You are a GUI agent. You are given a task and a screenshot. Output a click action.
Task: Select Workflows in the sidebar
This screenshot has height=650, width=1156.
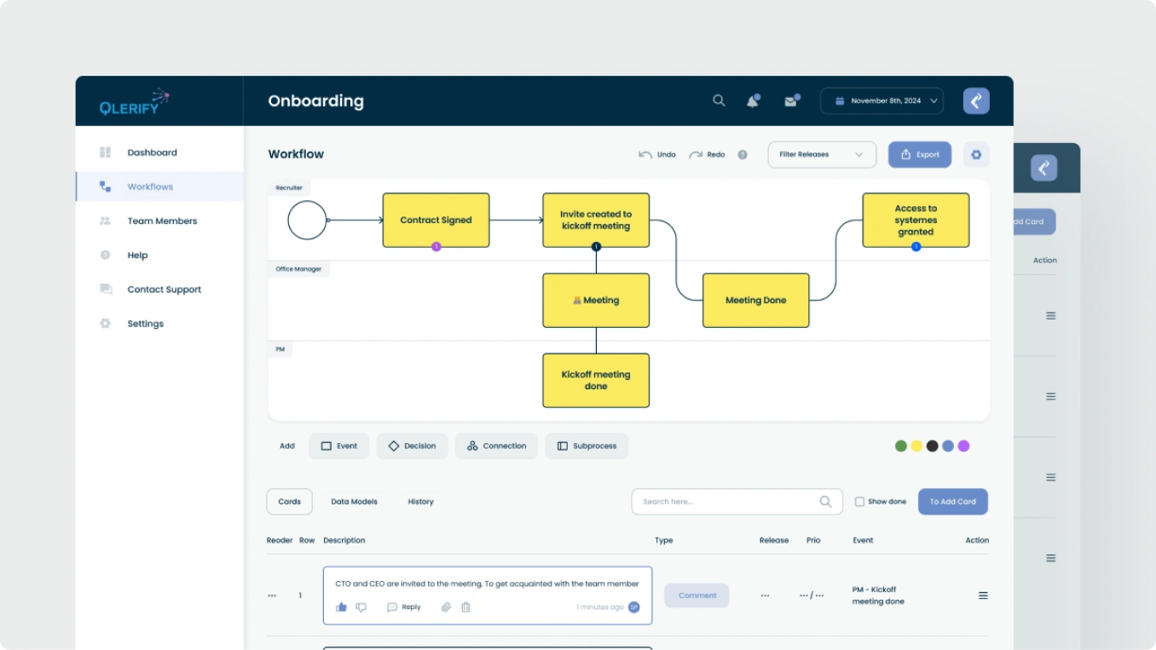159,187
